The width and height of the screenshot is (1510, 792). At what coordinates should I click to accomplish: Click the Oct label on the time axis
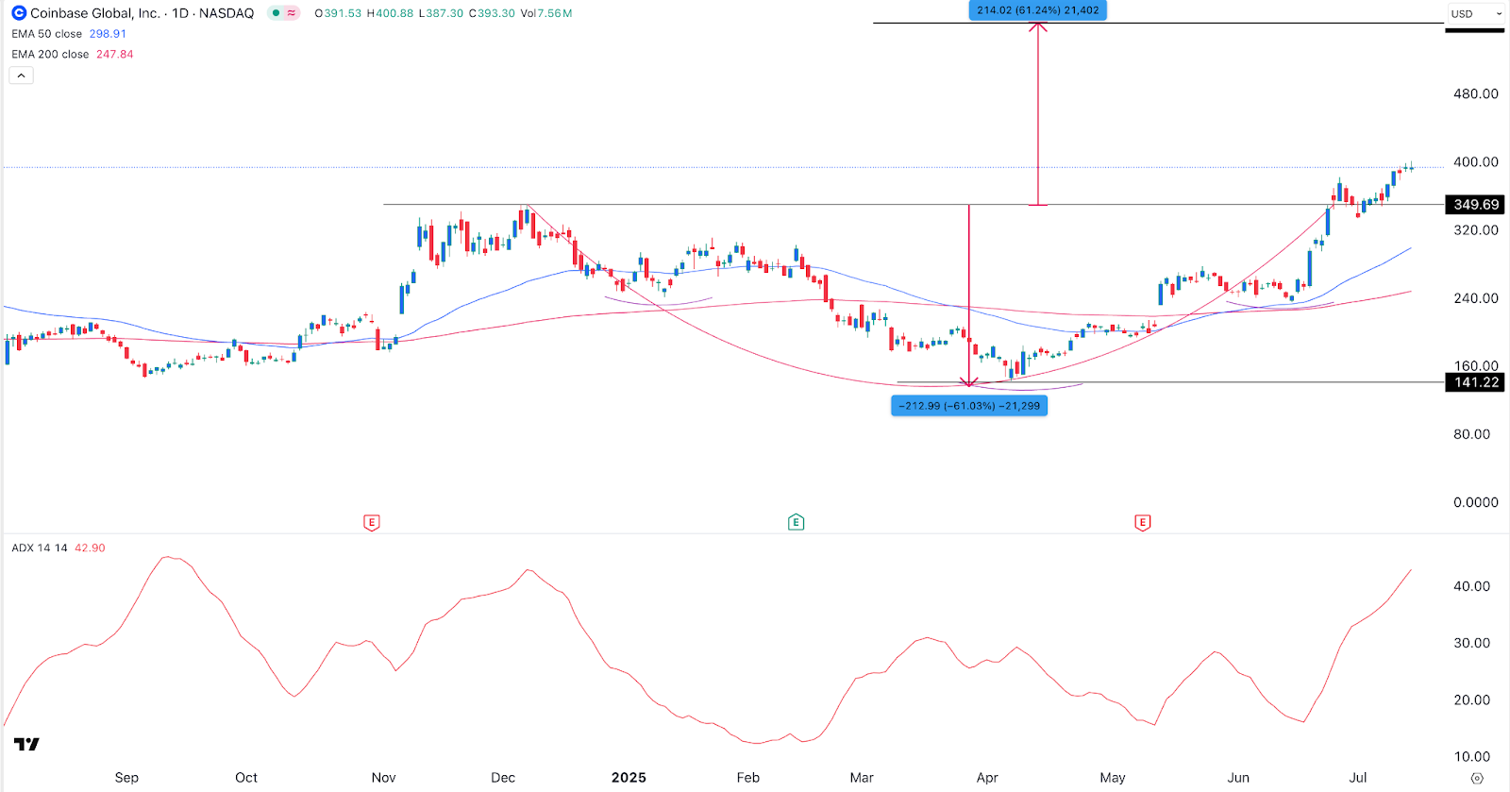[x=246, y=778]
